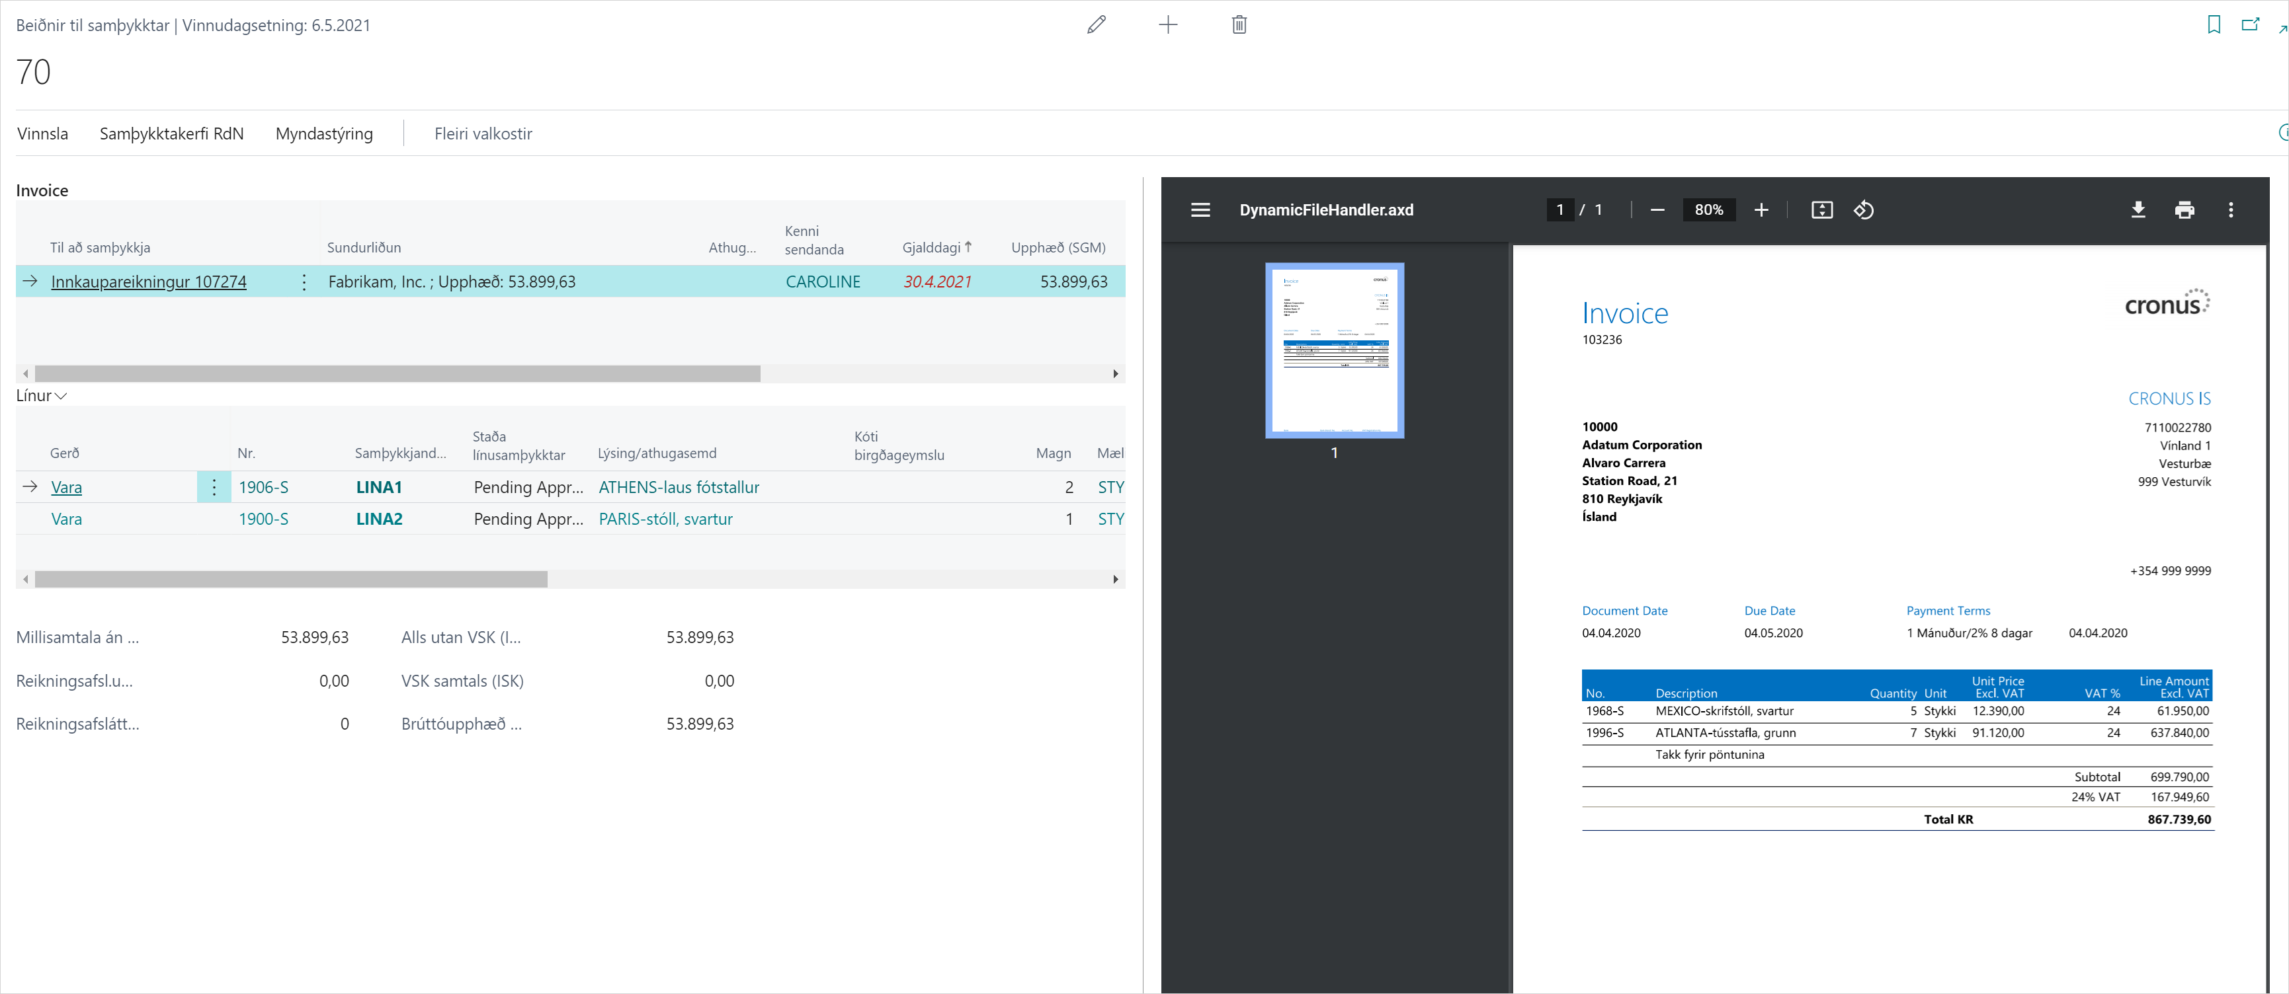Click Fleiri valkostir

pos(483,134)
